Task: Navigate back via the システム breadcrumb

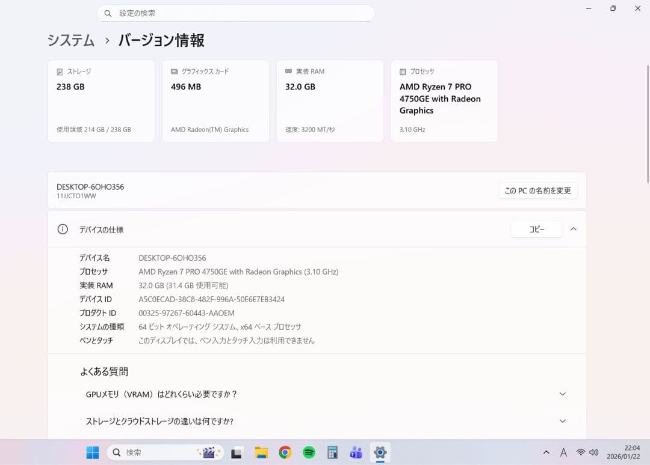Action: [70, 40]
